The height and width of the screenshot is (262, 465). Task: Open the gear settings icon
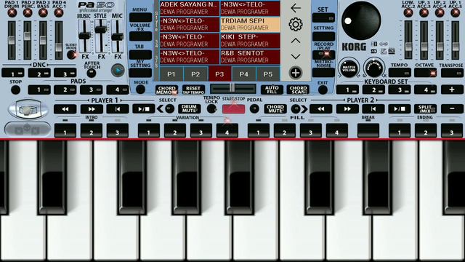point(296,24)
